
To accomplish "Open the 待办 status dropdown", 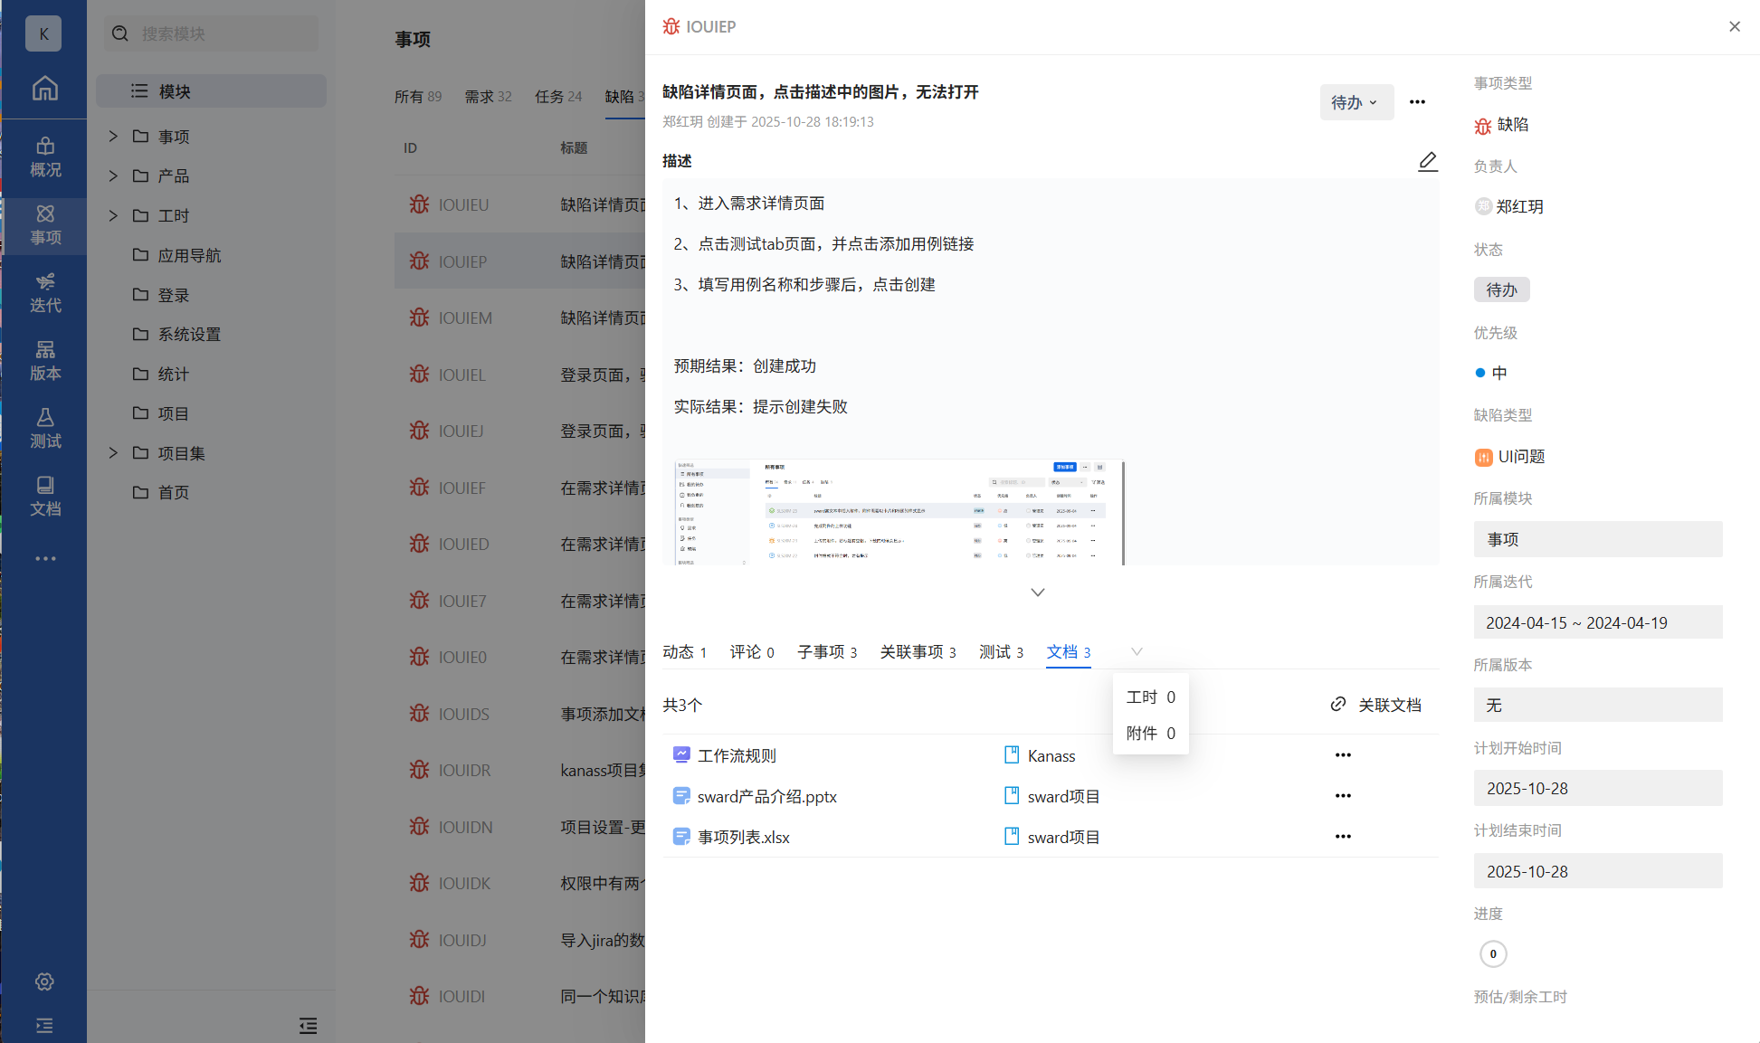I will point(1356,102).
